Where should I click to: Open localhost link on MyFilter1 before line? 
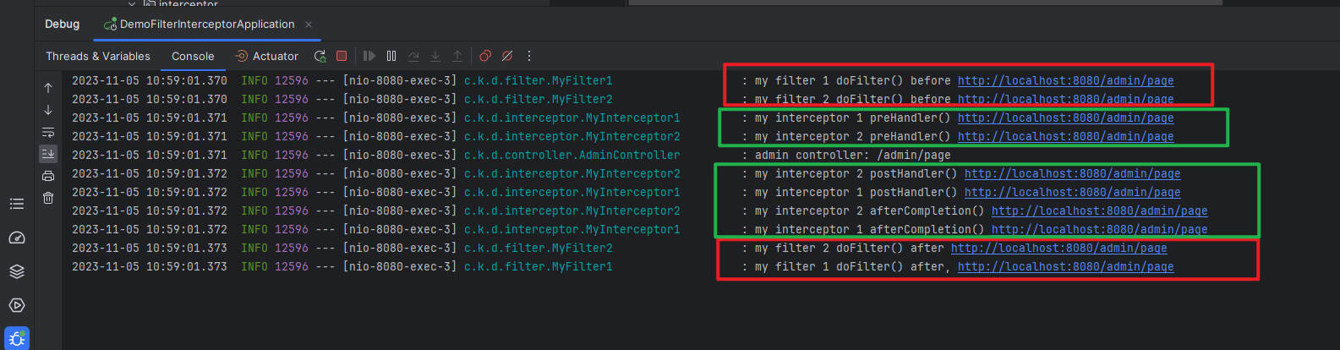pos(1065,80)
